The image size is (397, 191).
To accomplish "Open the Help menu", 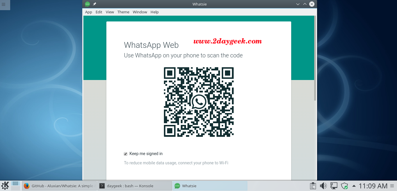I will (155, 12).
